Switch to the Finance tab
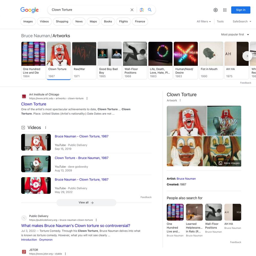The height and width of the screenshot is (256, 256). 140,22
